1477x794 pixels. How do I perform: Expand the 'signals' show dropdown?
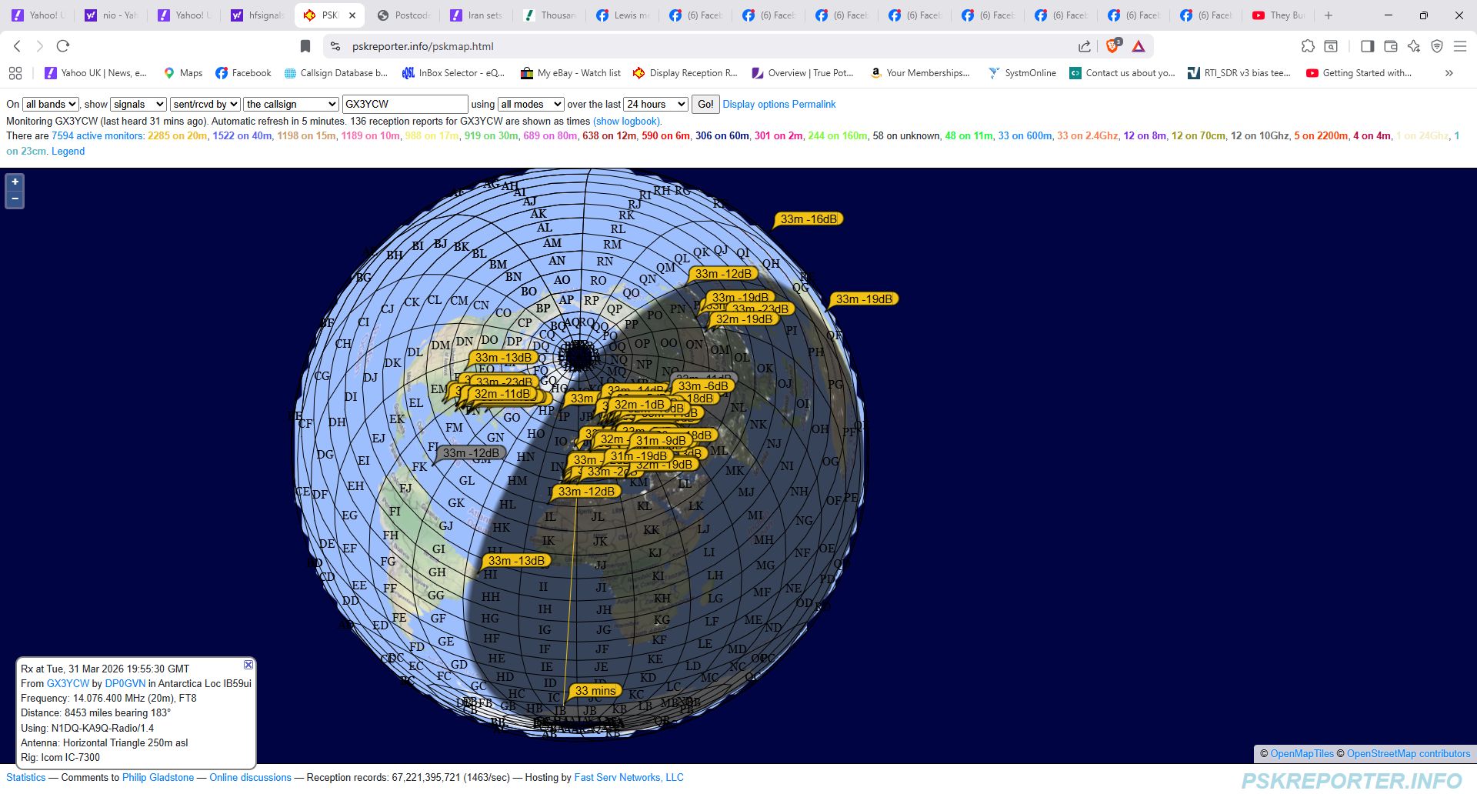point(138,104)
